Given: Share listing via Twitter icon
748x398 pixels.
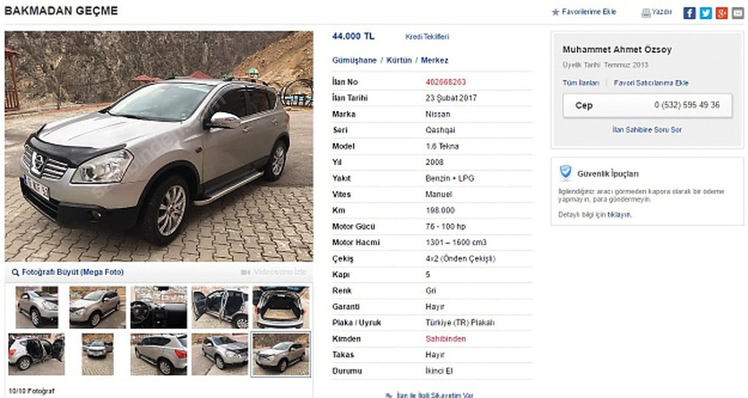Looking at the screenshot, I should pos(705,13).
